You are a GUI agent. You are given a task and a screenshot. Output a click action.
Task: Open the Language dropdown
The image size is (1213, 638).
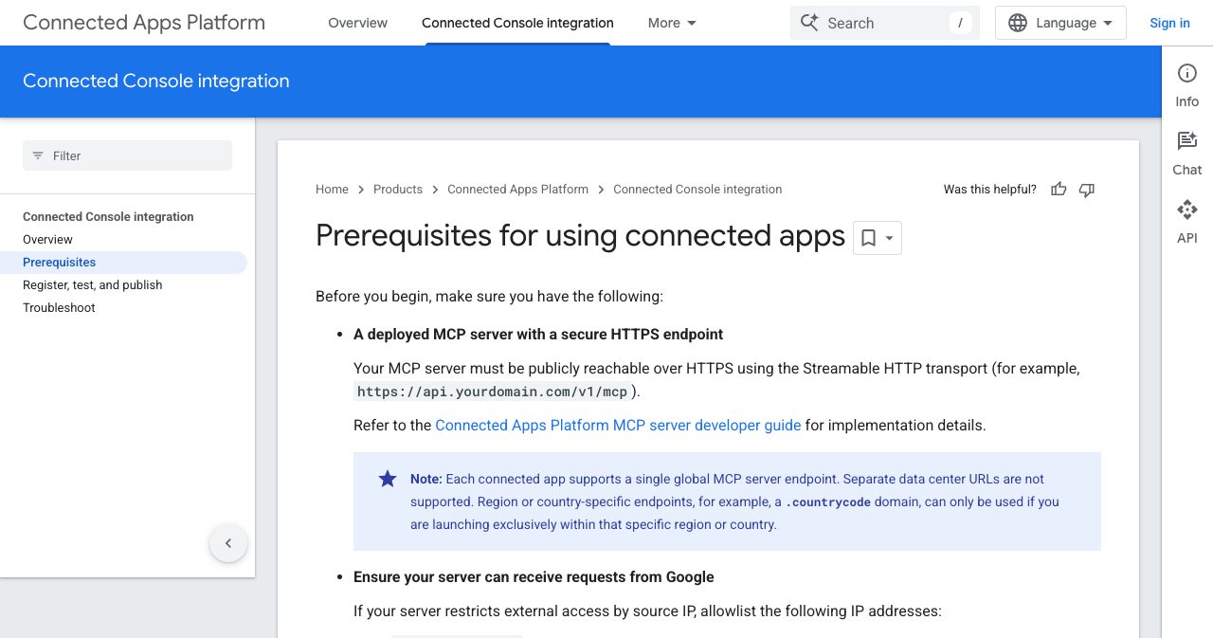coord(1060,23)
